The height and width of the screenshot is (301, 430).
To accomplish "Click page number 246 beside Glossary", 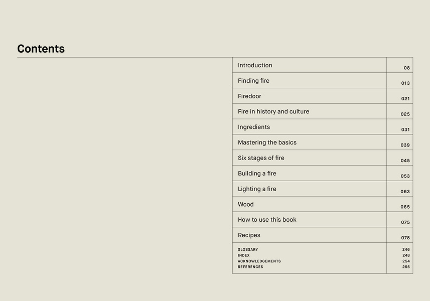I will (406, 249).
